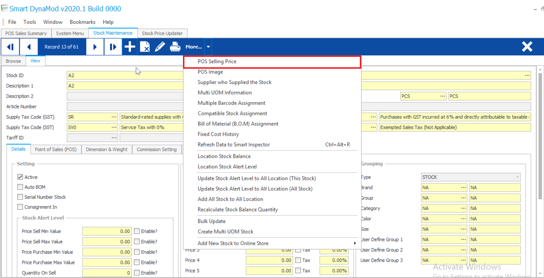Open the File menu

12,22
